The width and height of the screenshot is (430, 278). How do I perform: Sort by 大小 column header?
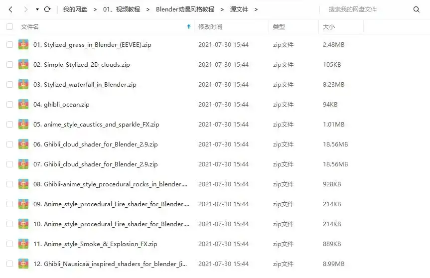pos(328,26)
